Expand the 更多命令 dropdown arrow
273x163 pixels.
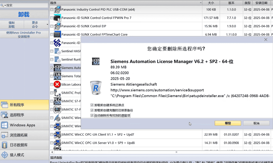(47, 25)
